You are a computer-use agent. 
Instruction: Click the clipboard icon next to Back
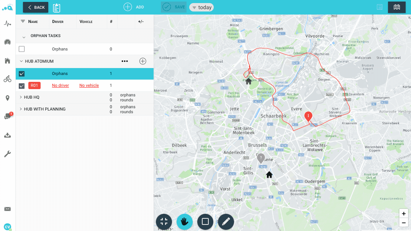(56, 8)
